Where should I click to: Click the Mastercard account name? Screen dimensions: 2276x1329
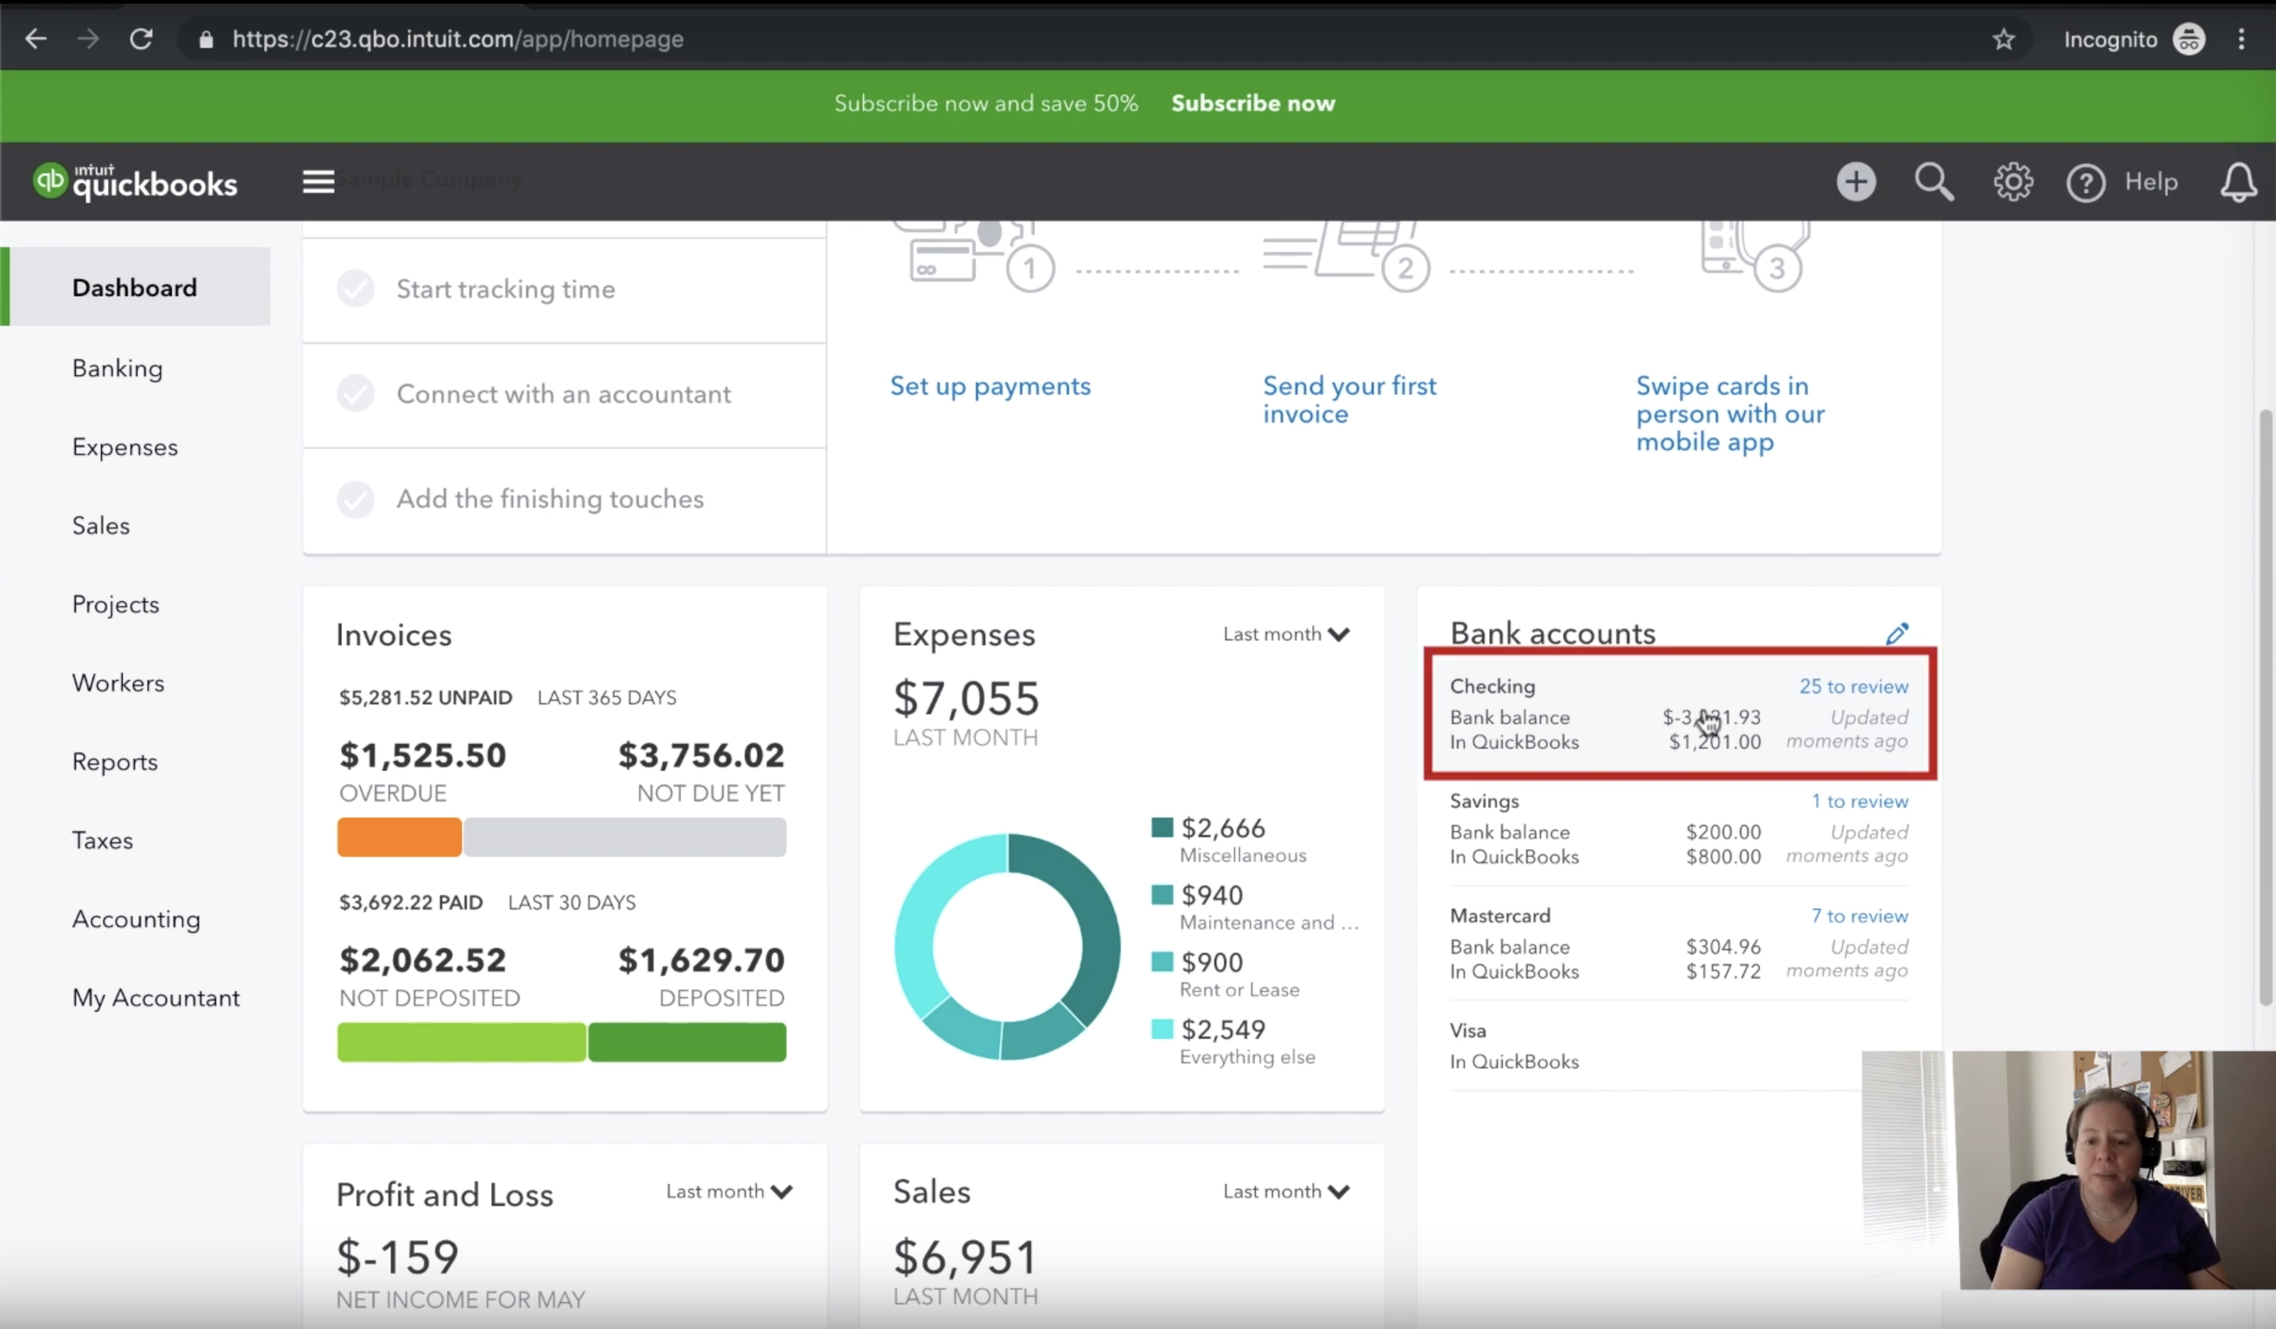pyautogui.click(x=1499, y=916)
